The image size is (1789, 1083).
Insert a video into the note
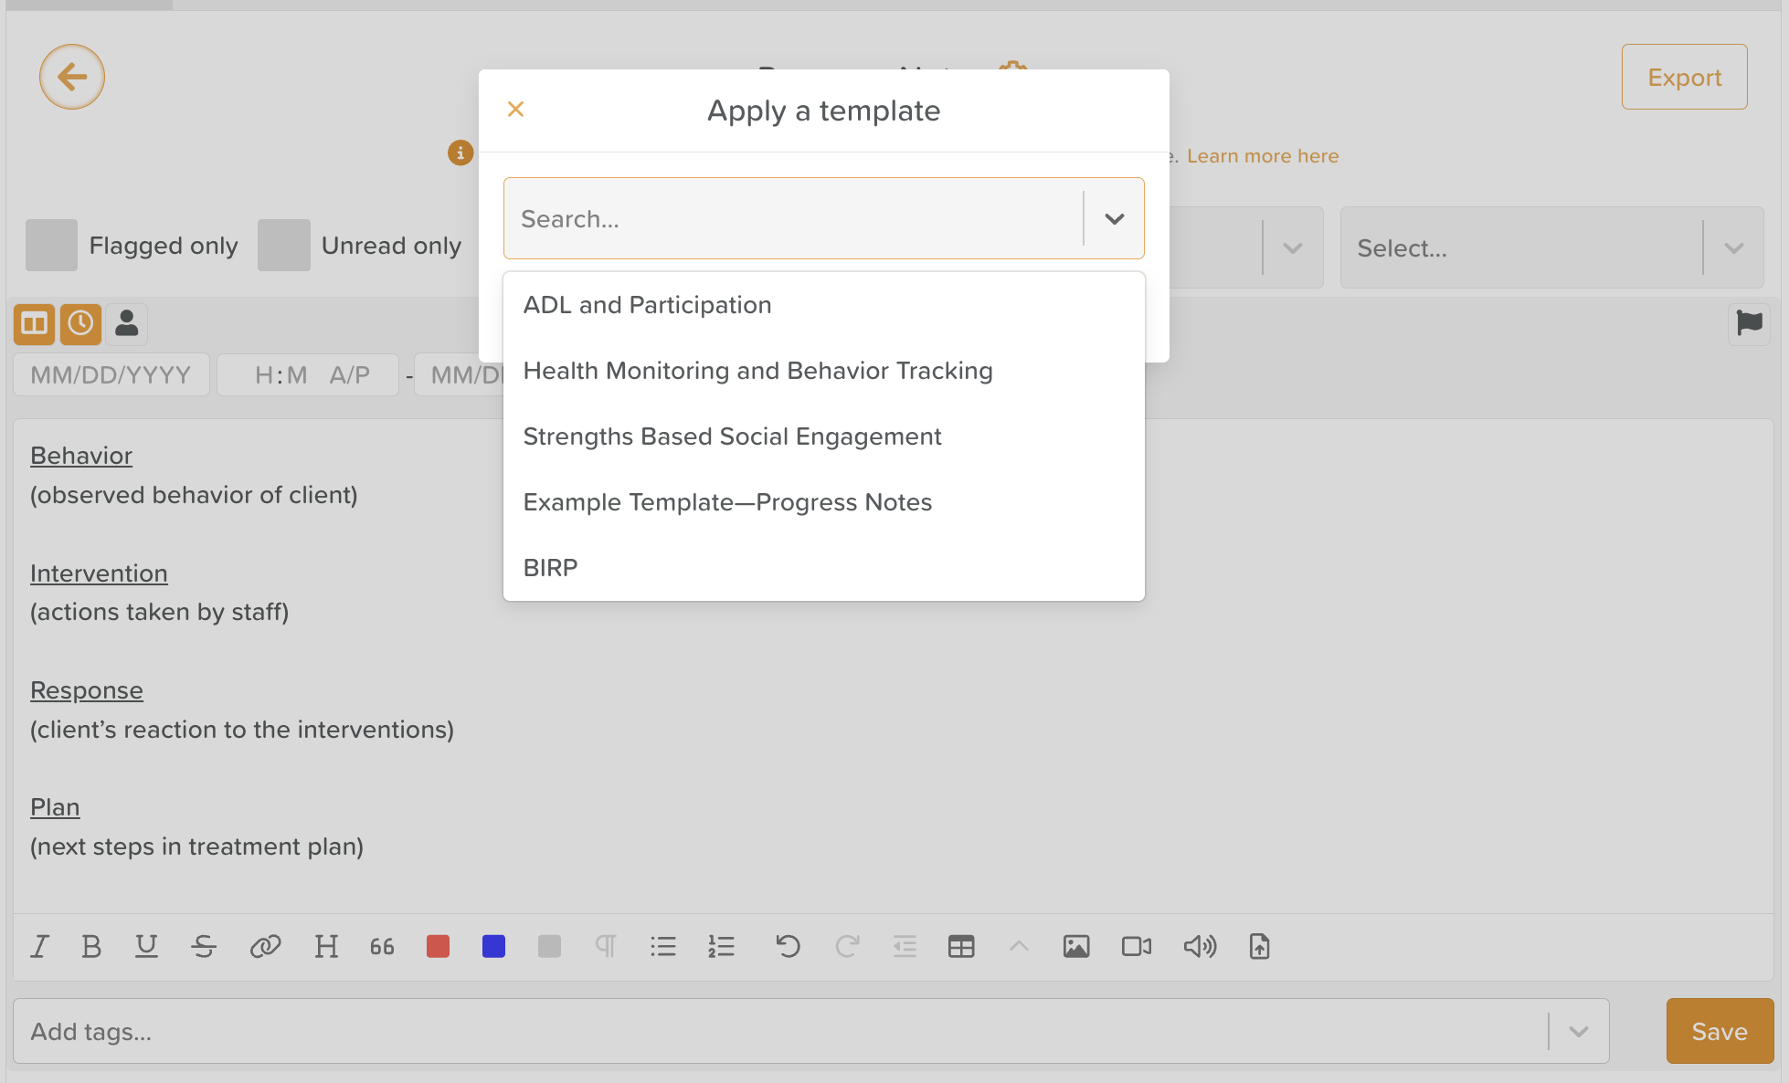[1135, 947]
